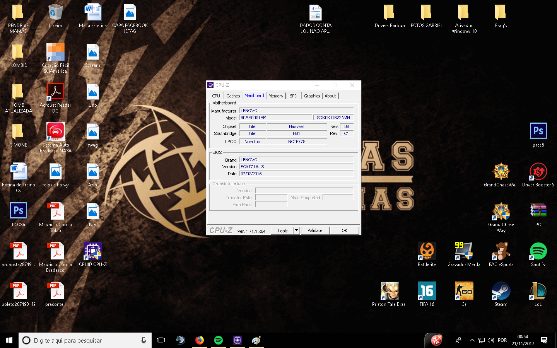Select the Drivers Backup folder
The width and height of the screenshot is (557, 348).
coord(390,16)
